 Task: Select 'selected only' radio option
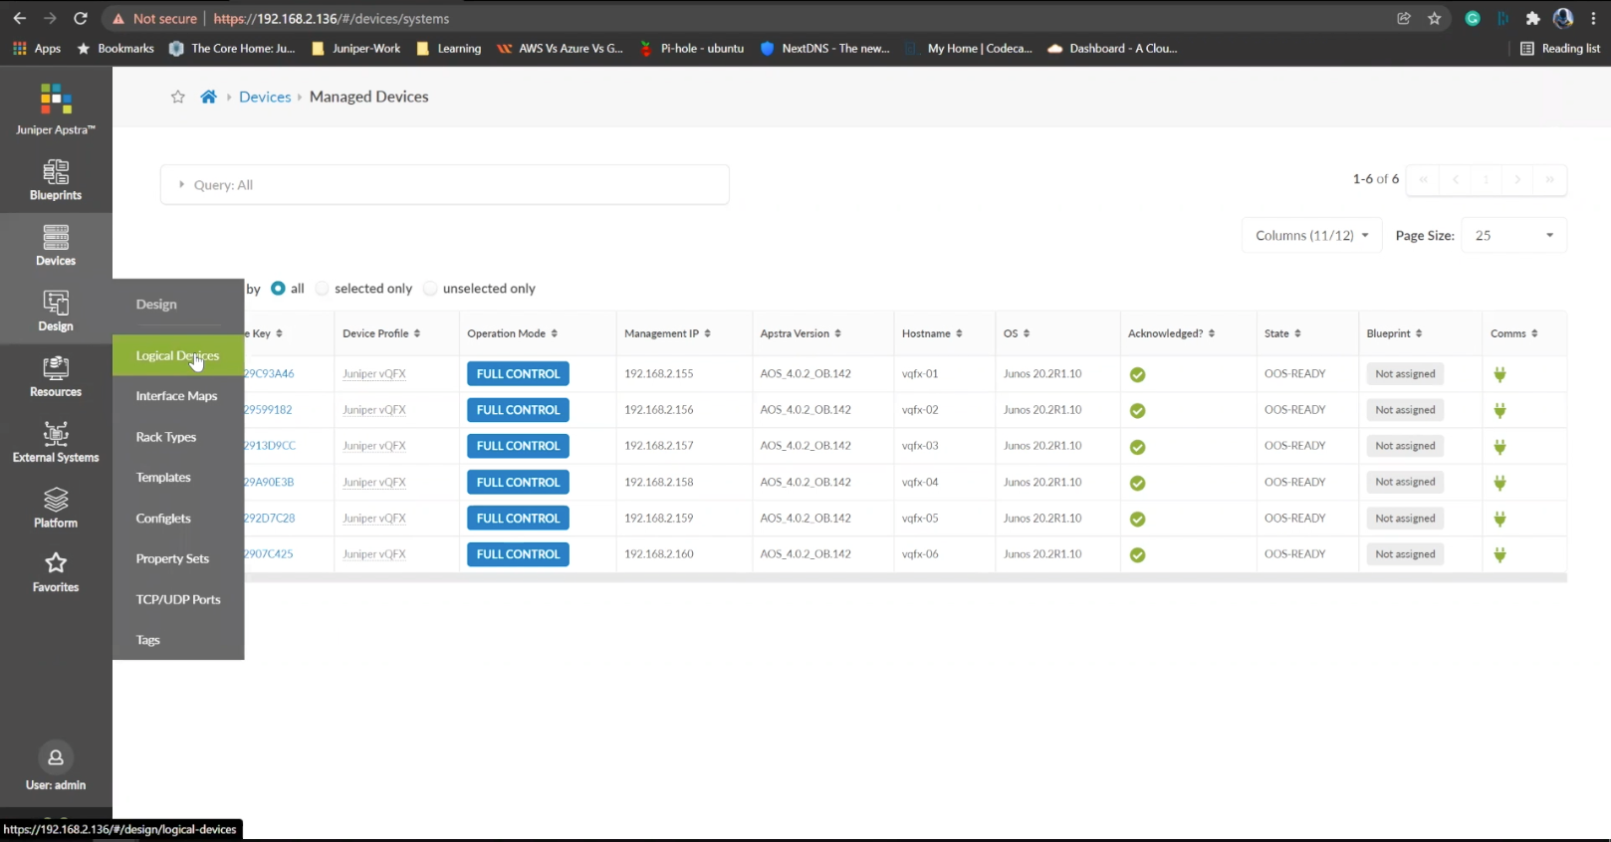[x=322, y=289]
